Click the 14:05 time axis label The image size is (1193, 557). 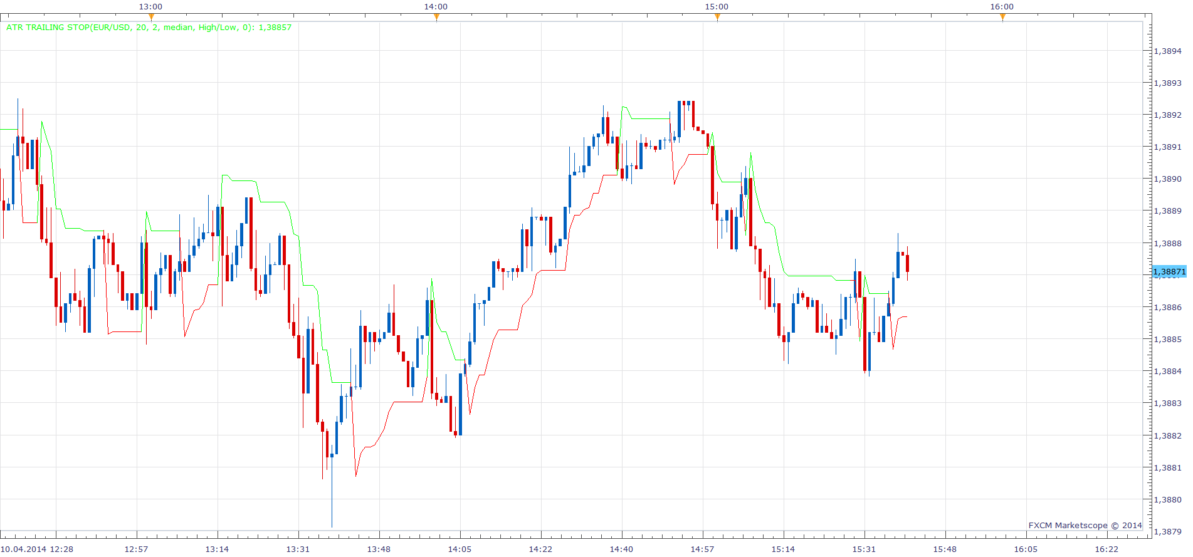coord(460,549)
